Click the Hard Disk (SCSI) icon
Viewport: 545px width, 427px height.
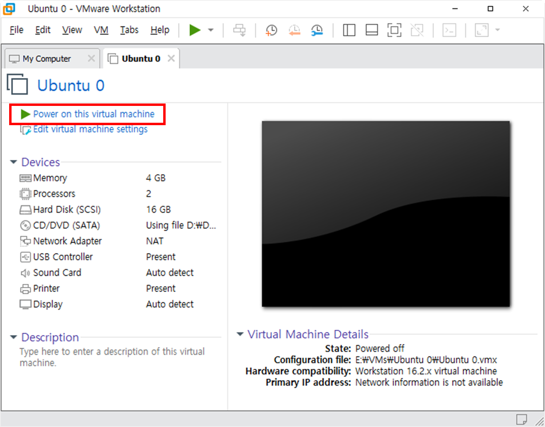[x=26, y=210]
